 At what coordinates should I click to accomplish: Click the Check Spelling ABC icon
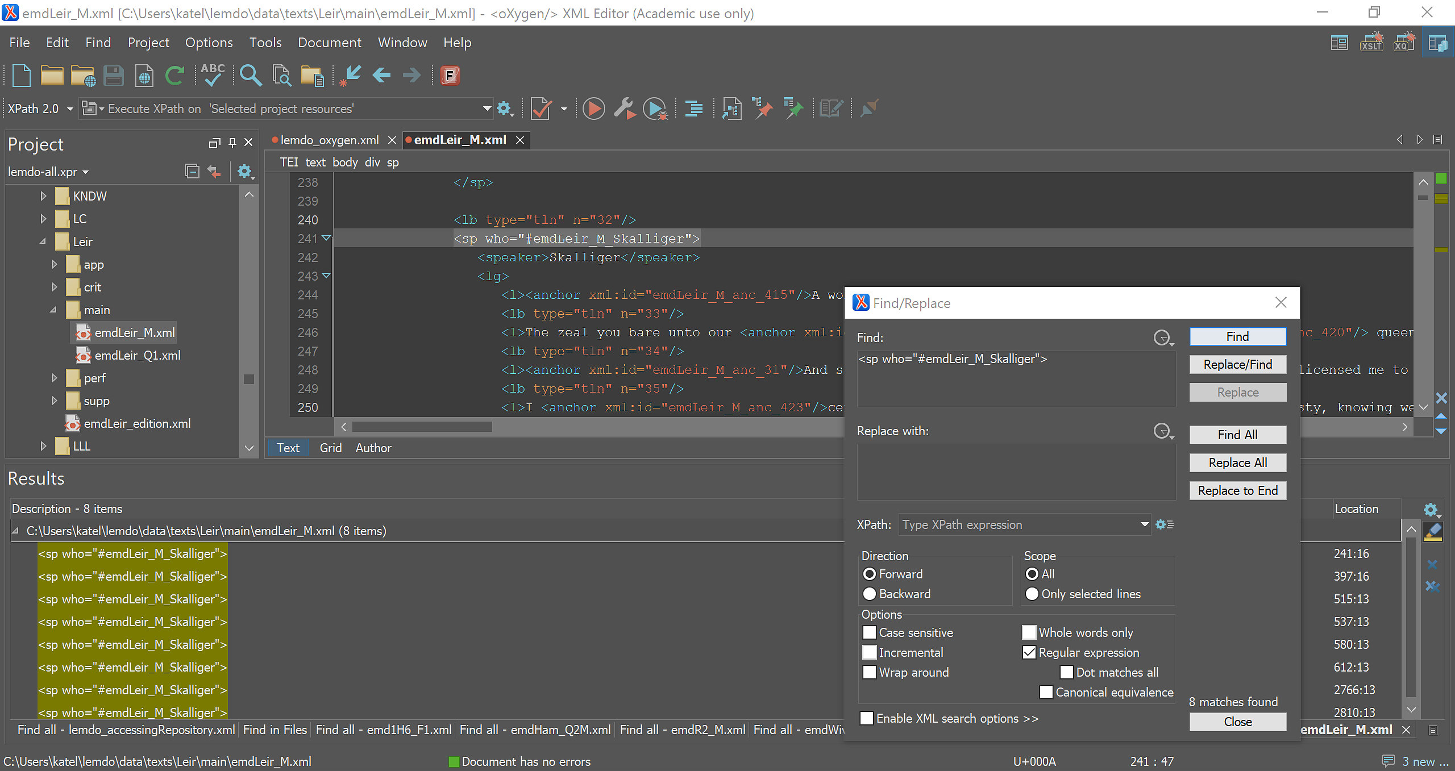[x=213, y=75]
